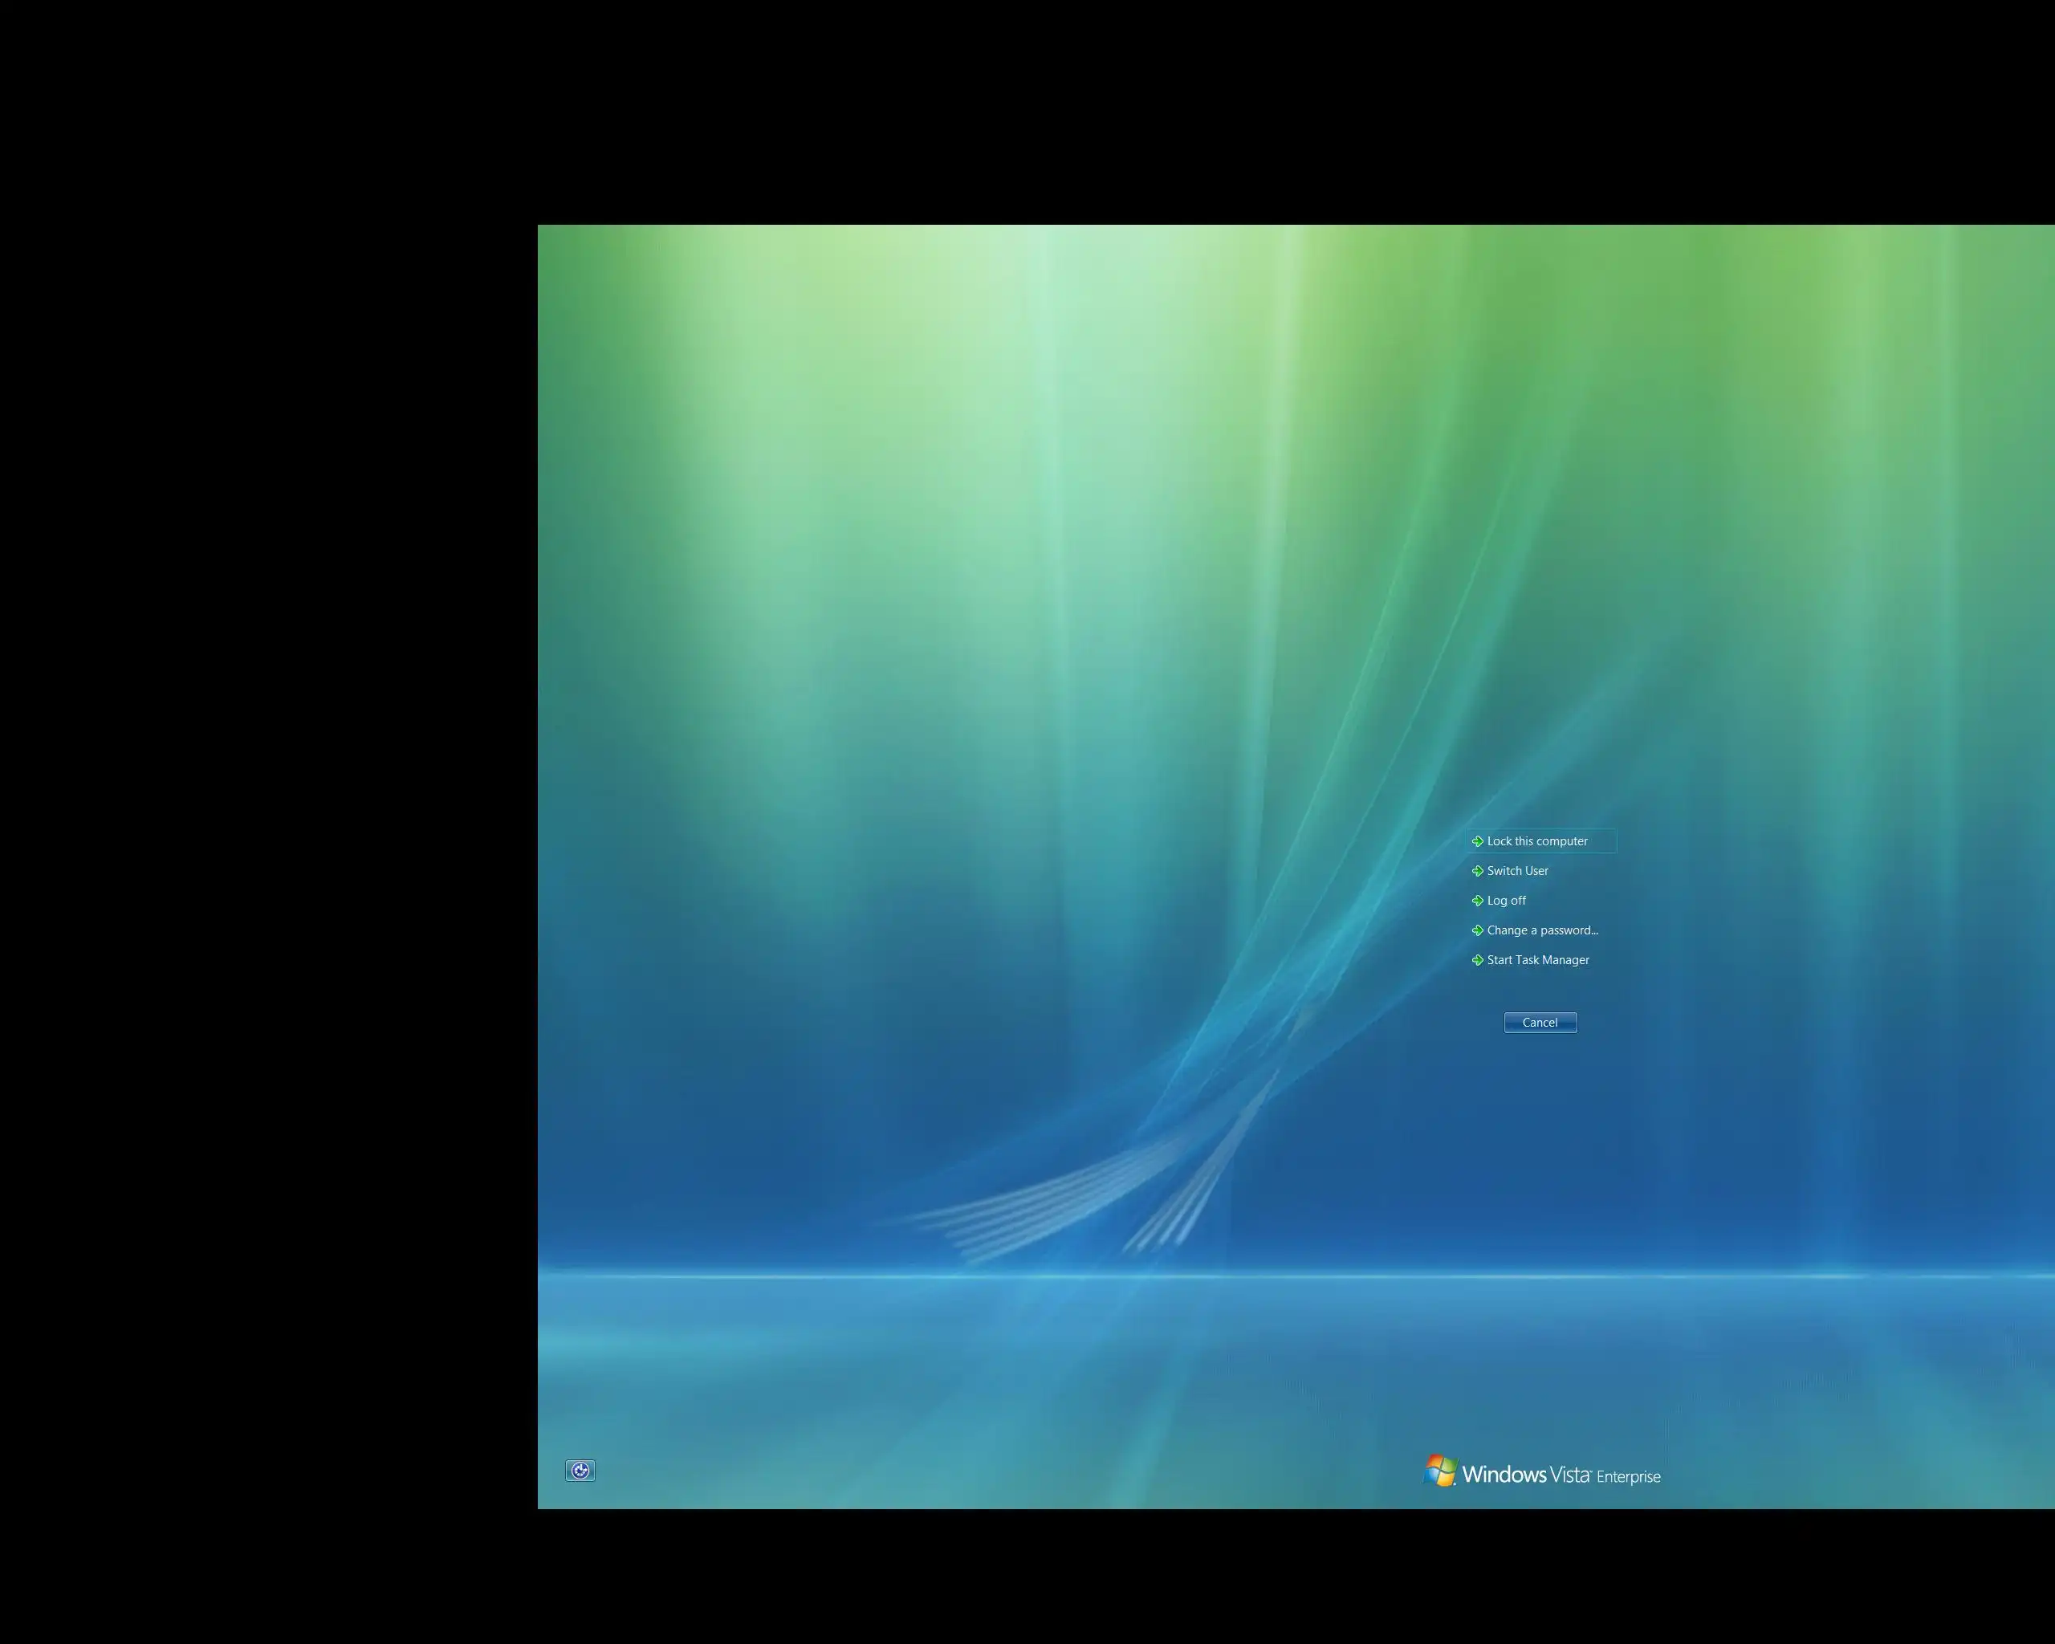Click green arrow beside Start Task Manager
2055x1644 pixels.
[1477, 960]
